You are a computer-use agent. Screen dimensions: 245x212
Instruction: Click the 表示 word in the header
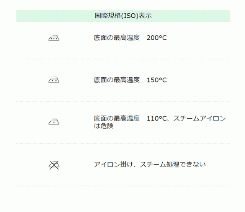[x=147, y=16]
